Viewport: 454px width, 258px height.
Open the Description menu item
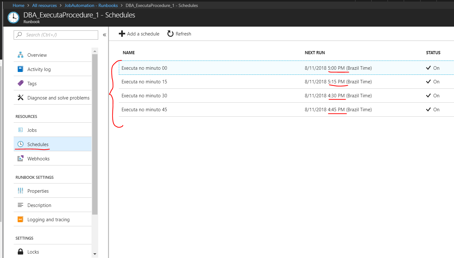(39, 205)
